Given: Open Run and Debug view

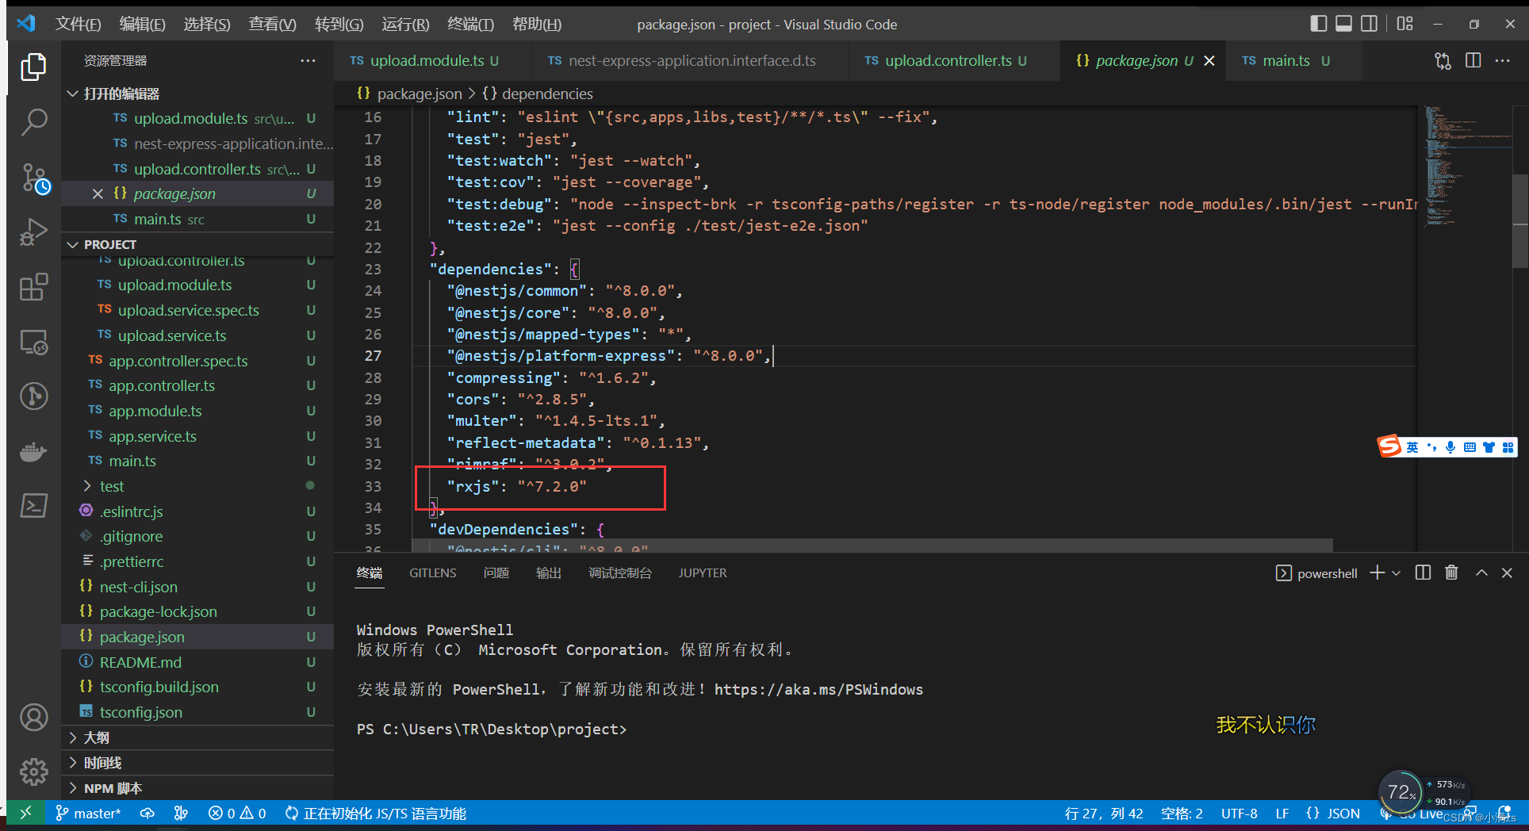Looking at the screenshot, I should 33,232.
